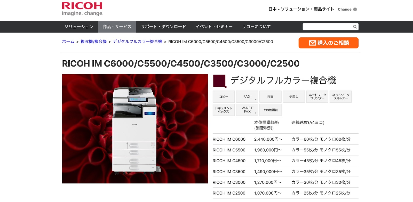Click the RICOH IM C2500 model name
This screenshot has height=202, width=413.
(229, 193)
